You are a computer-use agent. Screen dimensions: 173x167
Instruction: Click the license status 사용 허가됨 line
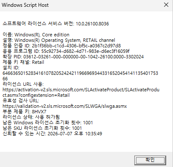(31, 117)
